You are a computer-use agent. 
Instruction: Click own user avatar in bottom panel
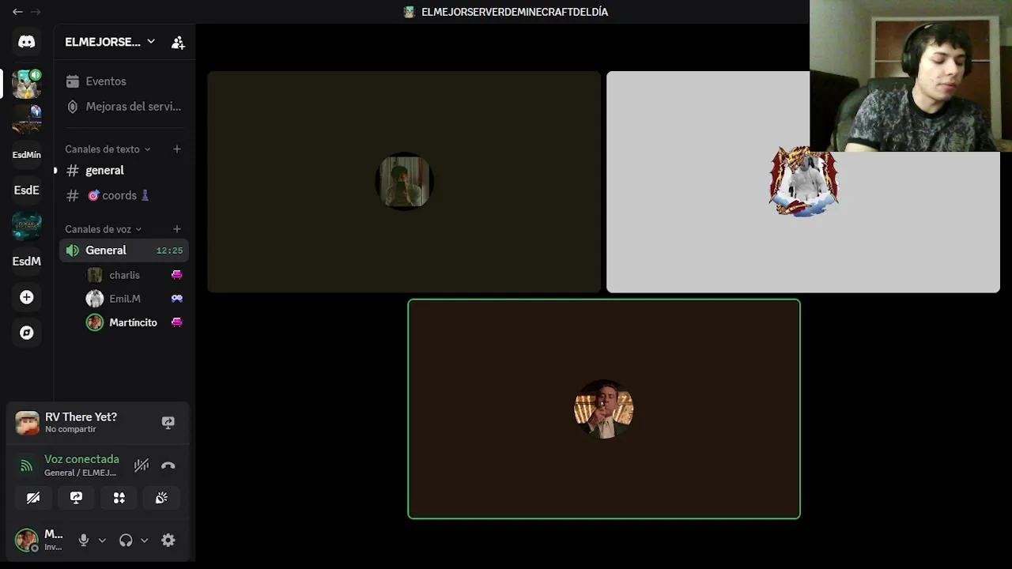coord(27,541)
